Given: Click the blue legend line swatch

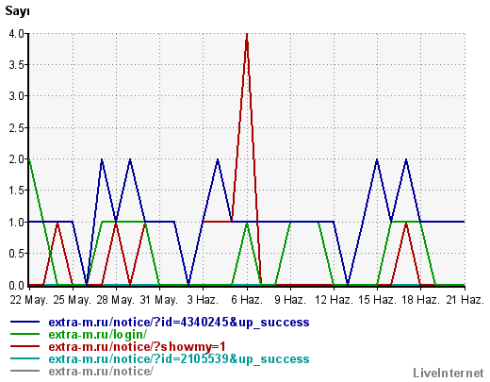Looking at the screenshot, I should coord(25,322).
